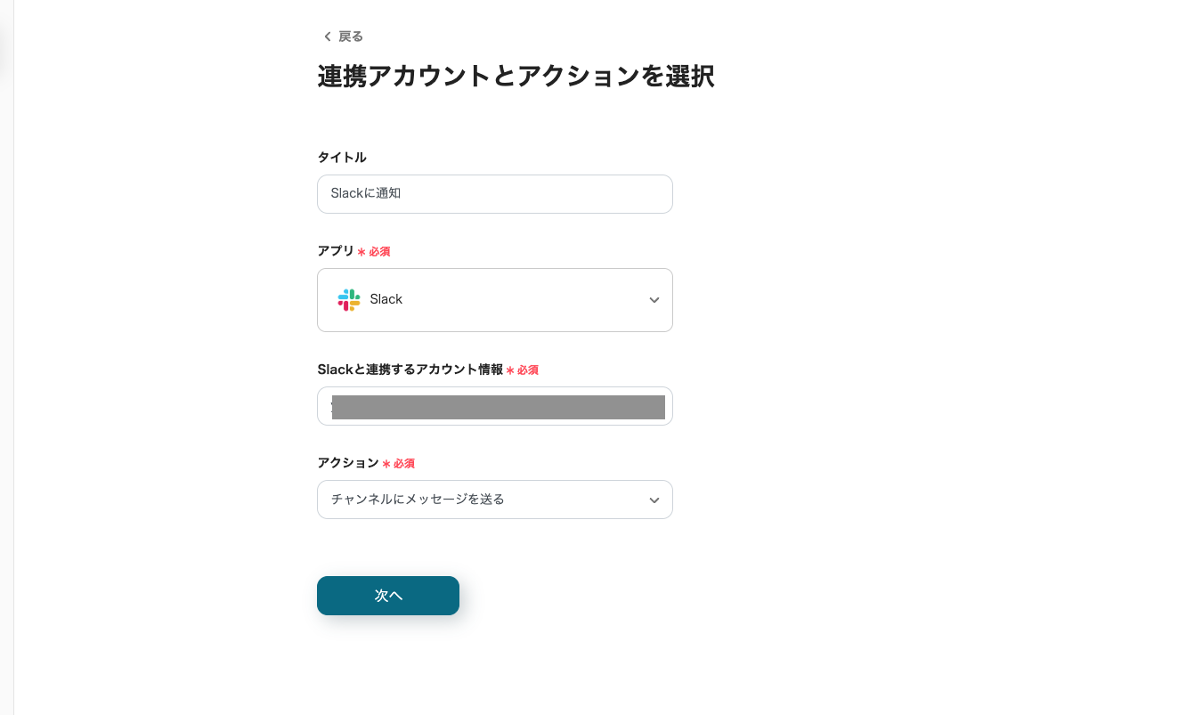Image resolution: width=1186 pixels, height=715 pixels.
Task: Click the アプリ field label
Action: 336,251
